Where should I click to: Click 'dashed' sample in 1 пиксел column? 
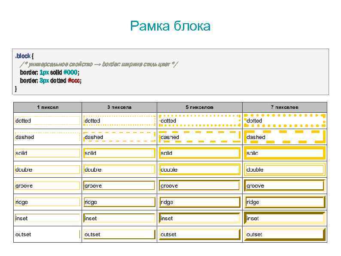[x=47, y=137]
